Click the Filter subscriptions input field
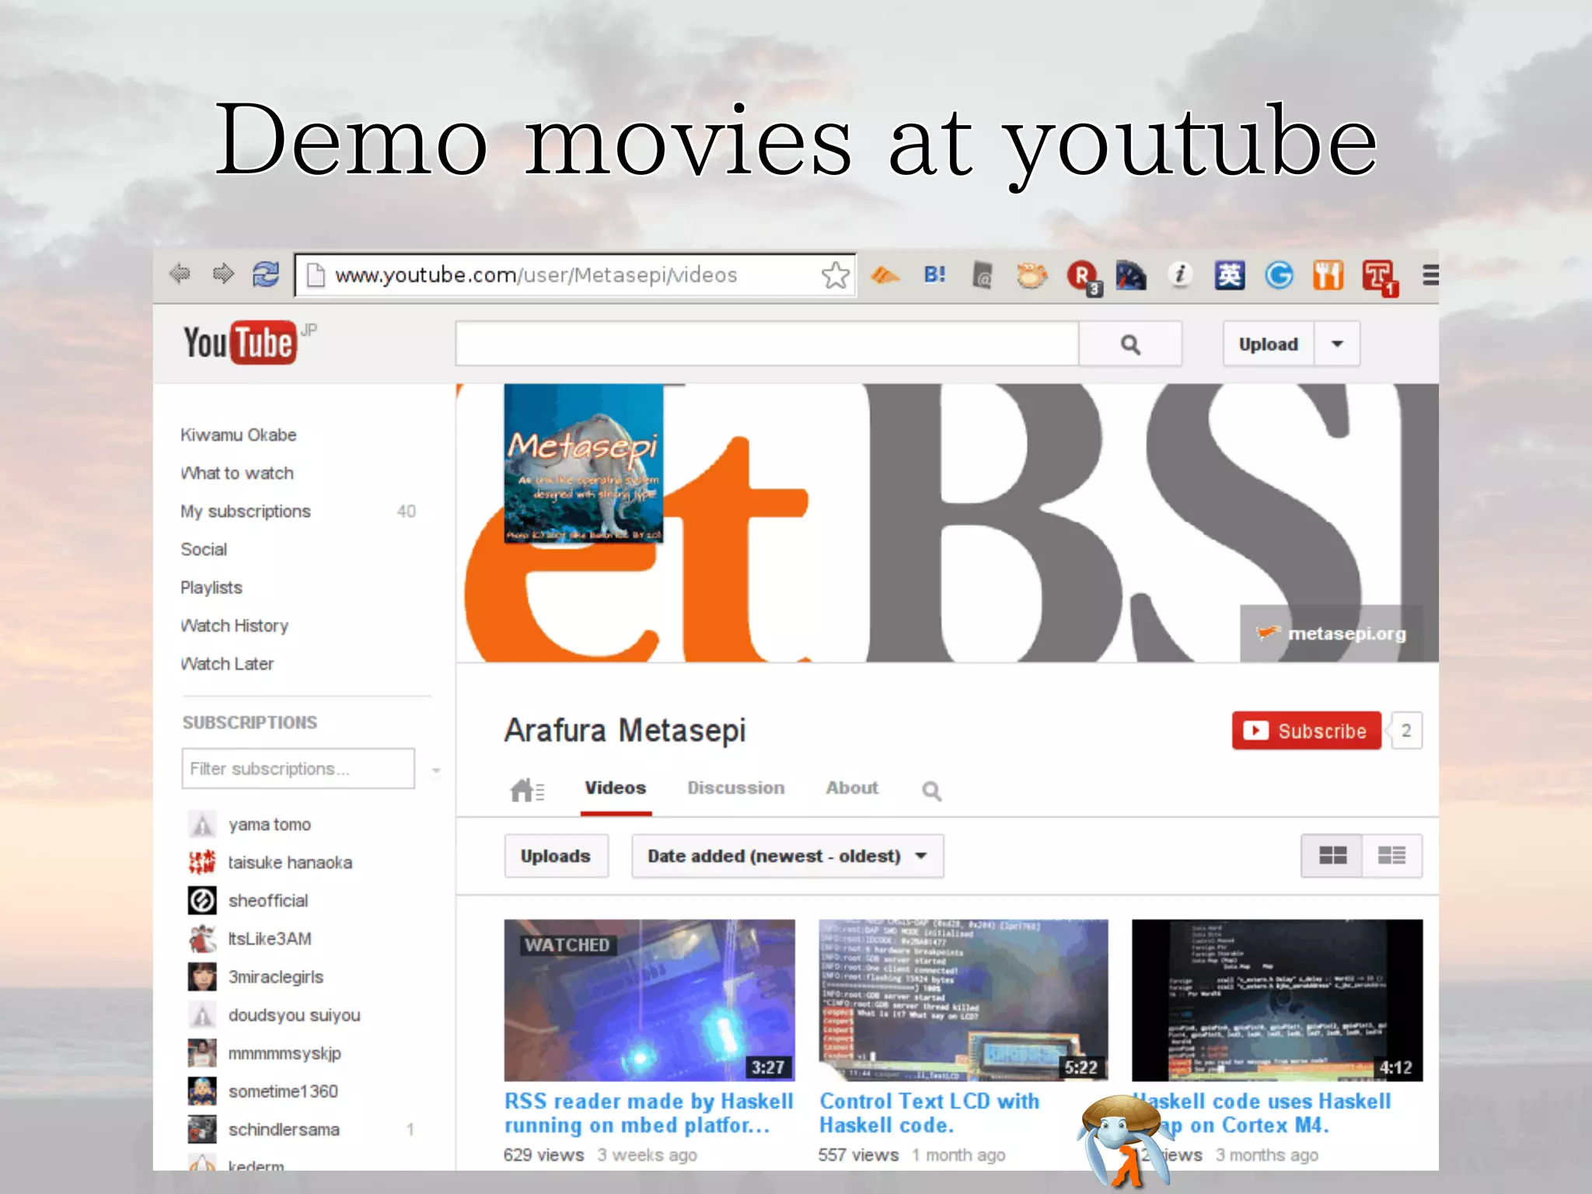1592x1194 pixels. 298,769
